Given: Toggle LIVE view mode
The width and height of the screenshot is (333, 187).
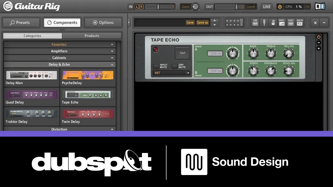Looking at the screenshot, I should tap(266, 7).
